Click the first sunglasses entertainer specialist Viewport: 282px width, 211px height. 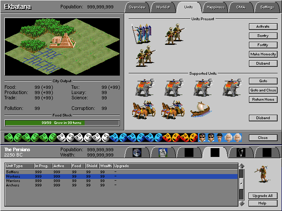[x=202, y=138]
